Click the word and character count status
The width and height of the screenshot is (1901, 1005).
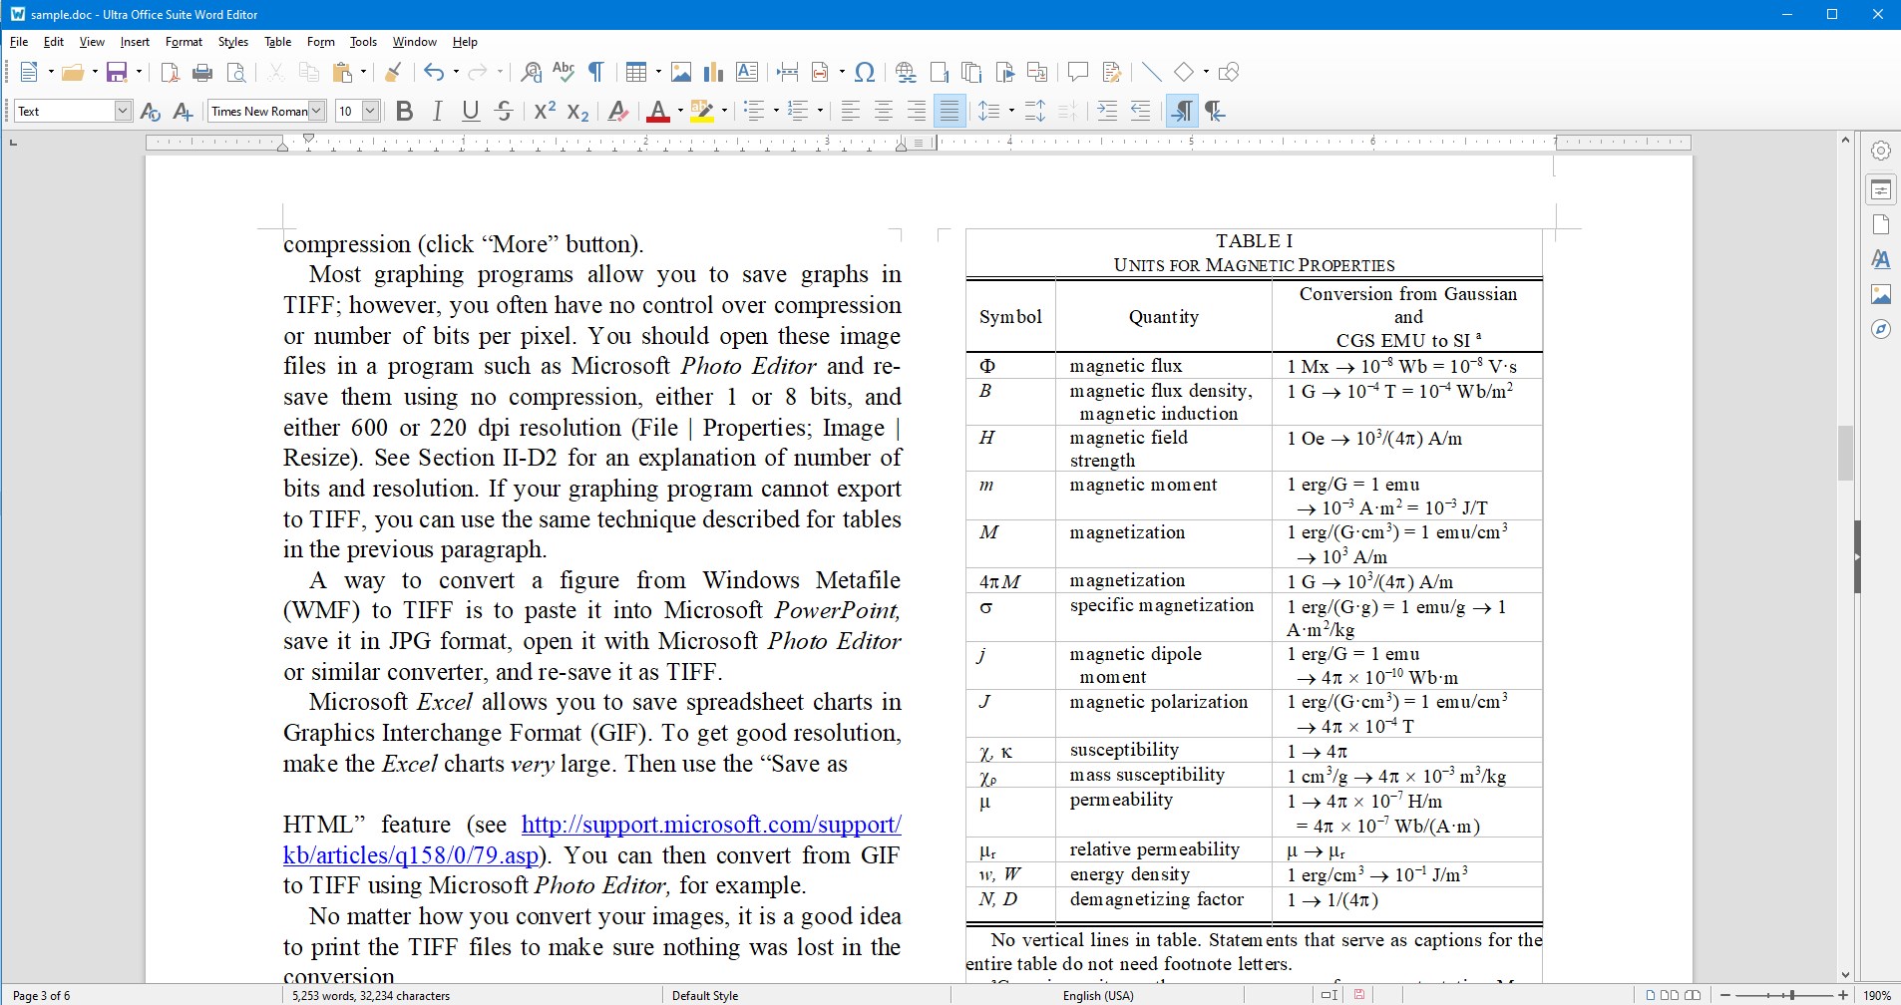pyautogui.click(x=371, y=995)
